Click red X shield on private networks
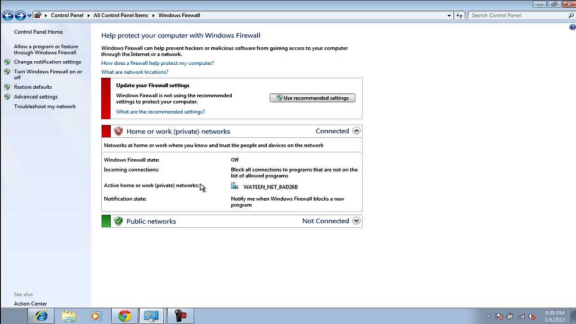 [118, 131]
